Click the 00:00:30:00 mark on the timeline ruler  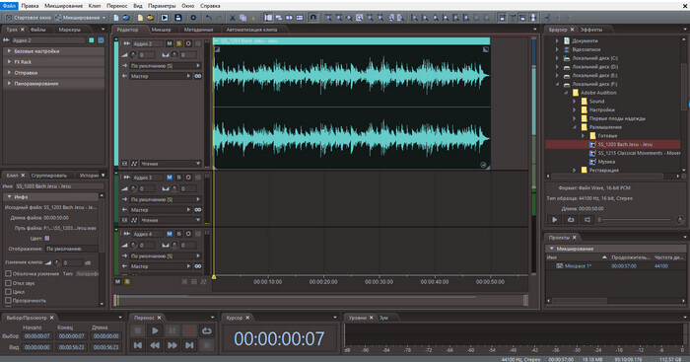tap(379, 281)
